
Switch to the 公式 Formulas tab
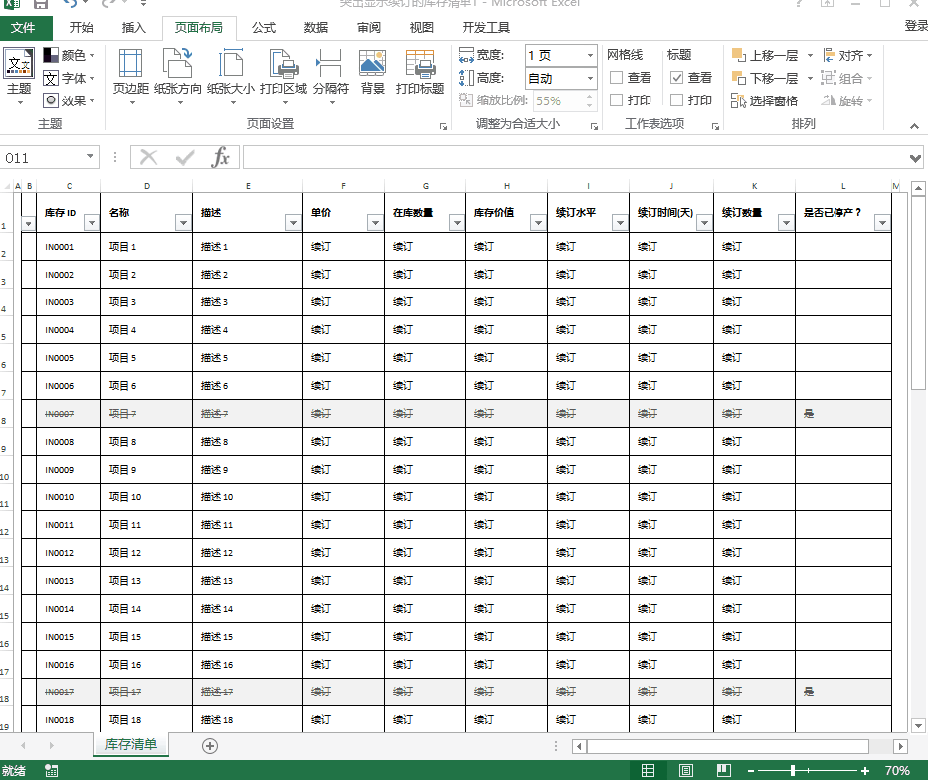click(x=264, y=28)
